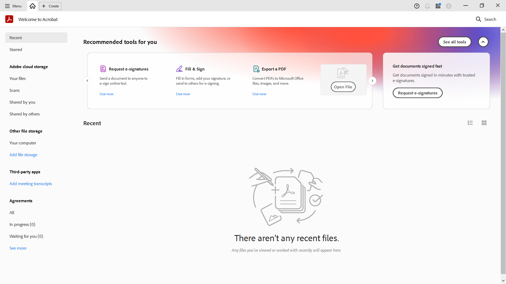Viewport: 506px width, 284px height.
Task: Click the Request e-signatures card title
Action: [x=129, y=69]
